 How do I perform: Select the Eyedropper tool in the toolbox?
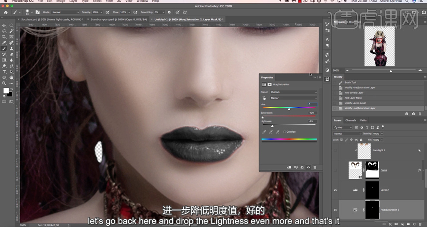[4, 43]
